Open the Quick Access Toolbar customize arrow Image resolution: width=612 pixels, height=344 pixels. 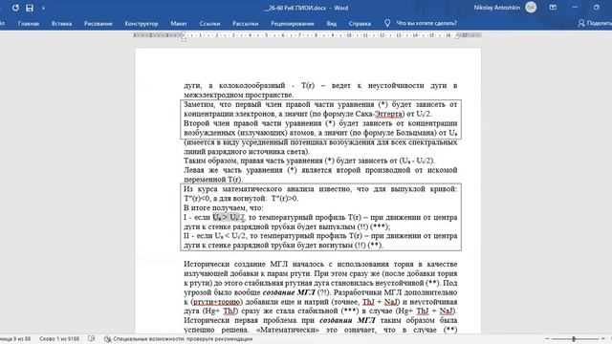tap(43, 8)
